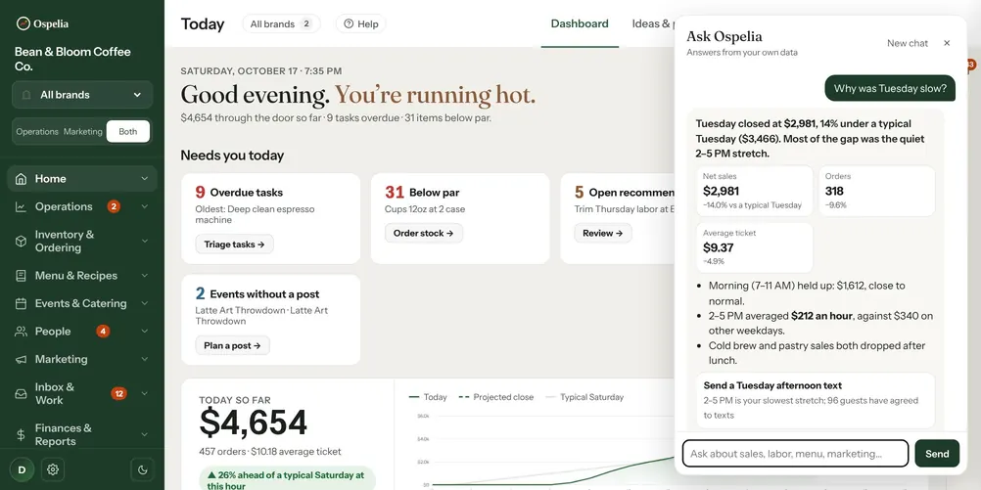
Task: Click the Orders 318 stat card
Action: [x=876, y=191]
